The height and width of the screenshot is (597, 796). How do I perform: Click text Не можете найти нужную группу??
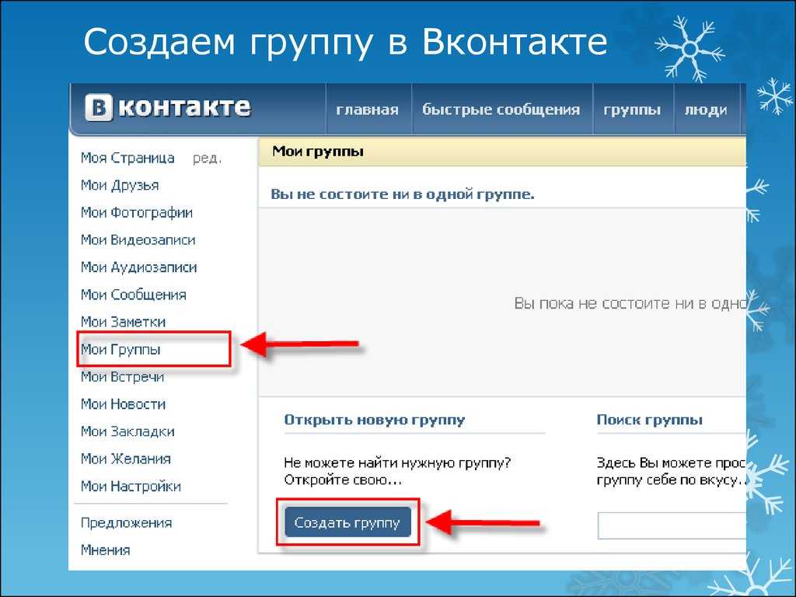click(397, 463)
